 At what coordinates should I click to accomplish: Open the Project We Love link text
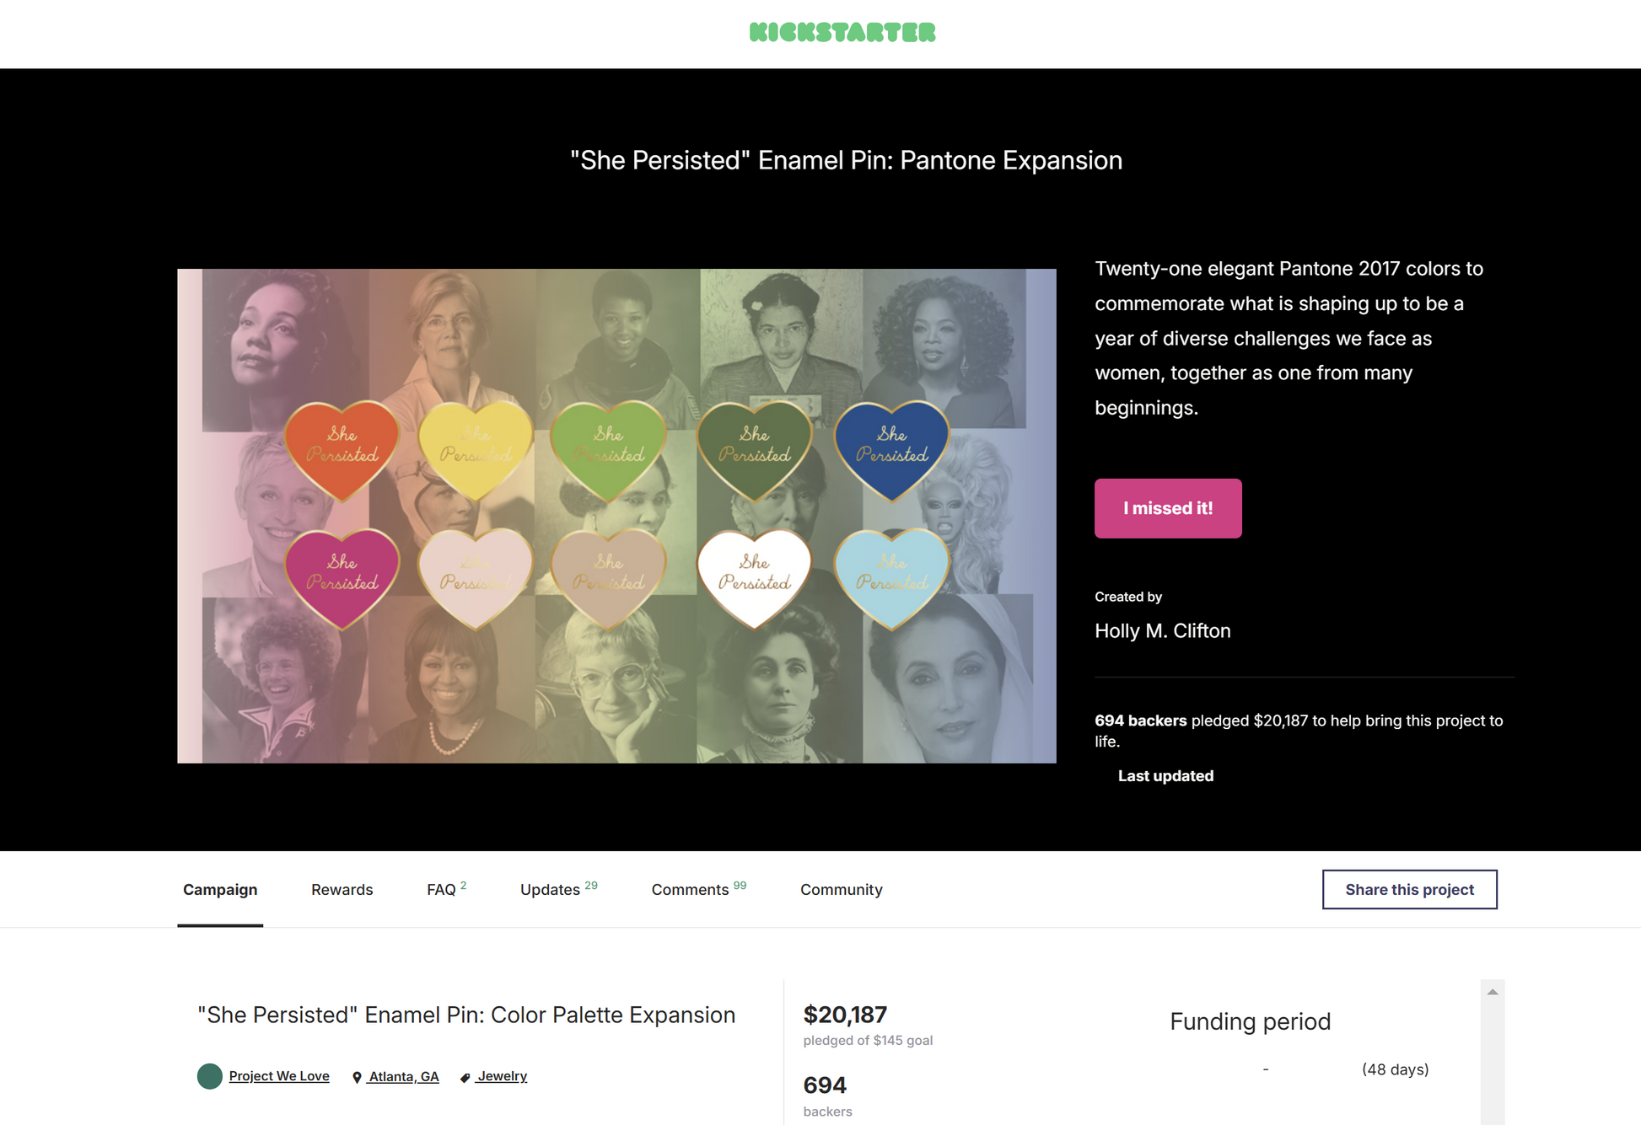pyautogui.click(x=279, y=1076)
